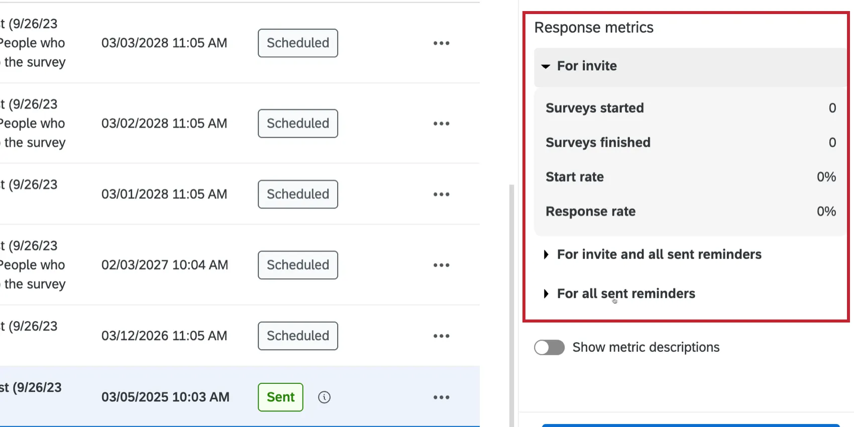This screenshot has height=427, width=854.
Task: Click Scheduled status for 03/12/2026 invite
Action: 297,336
